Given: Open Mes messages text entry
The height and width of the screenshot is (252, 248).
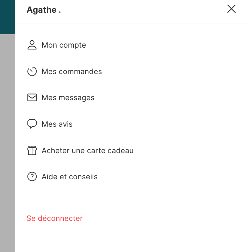Looking at the screenshot, I should tap(68, 98).
